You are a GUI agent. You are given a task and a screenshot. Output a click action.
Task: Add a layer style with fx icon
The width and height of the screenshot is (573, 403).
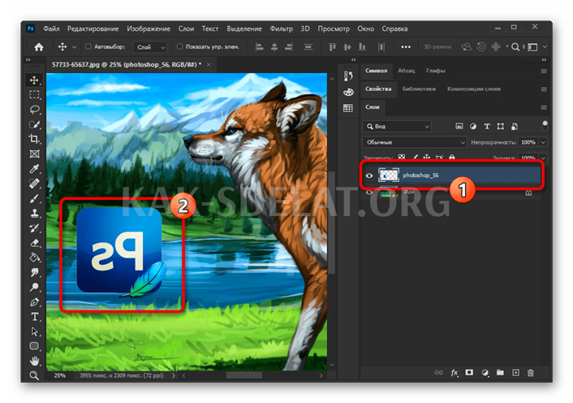tap(455, 373)
